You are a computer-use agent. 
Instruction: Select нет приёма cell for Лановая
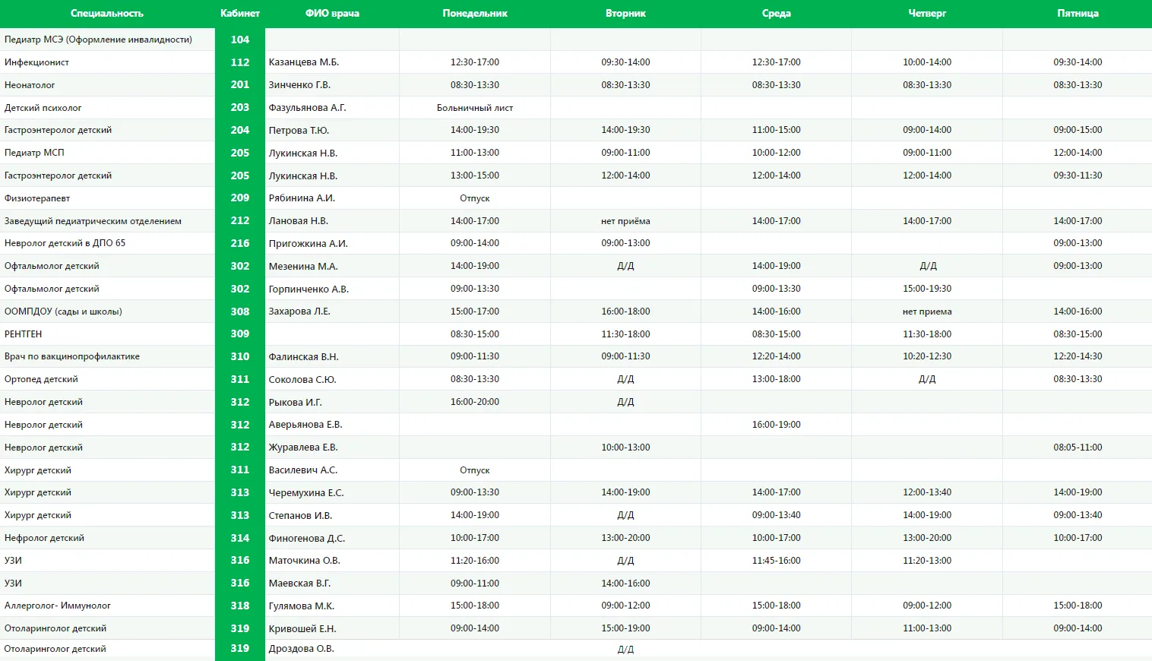[625, 221]
